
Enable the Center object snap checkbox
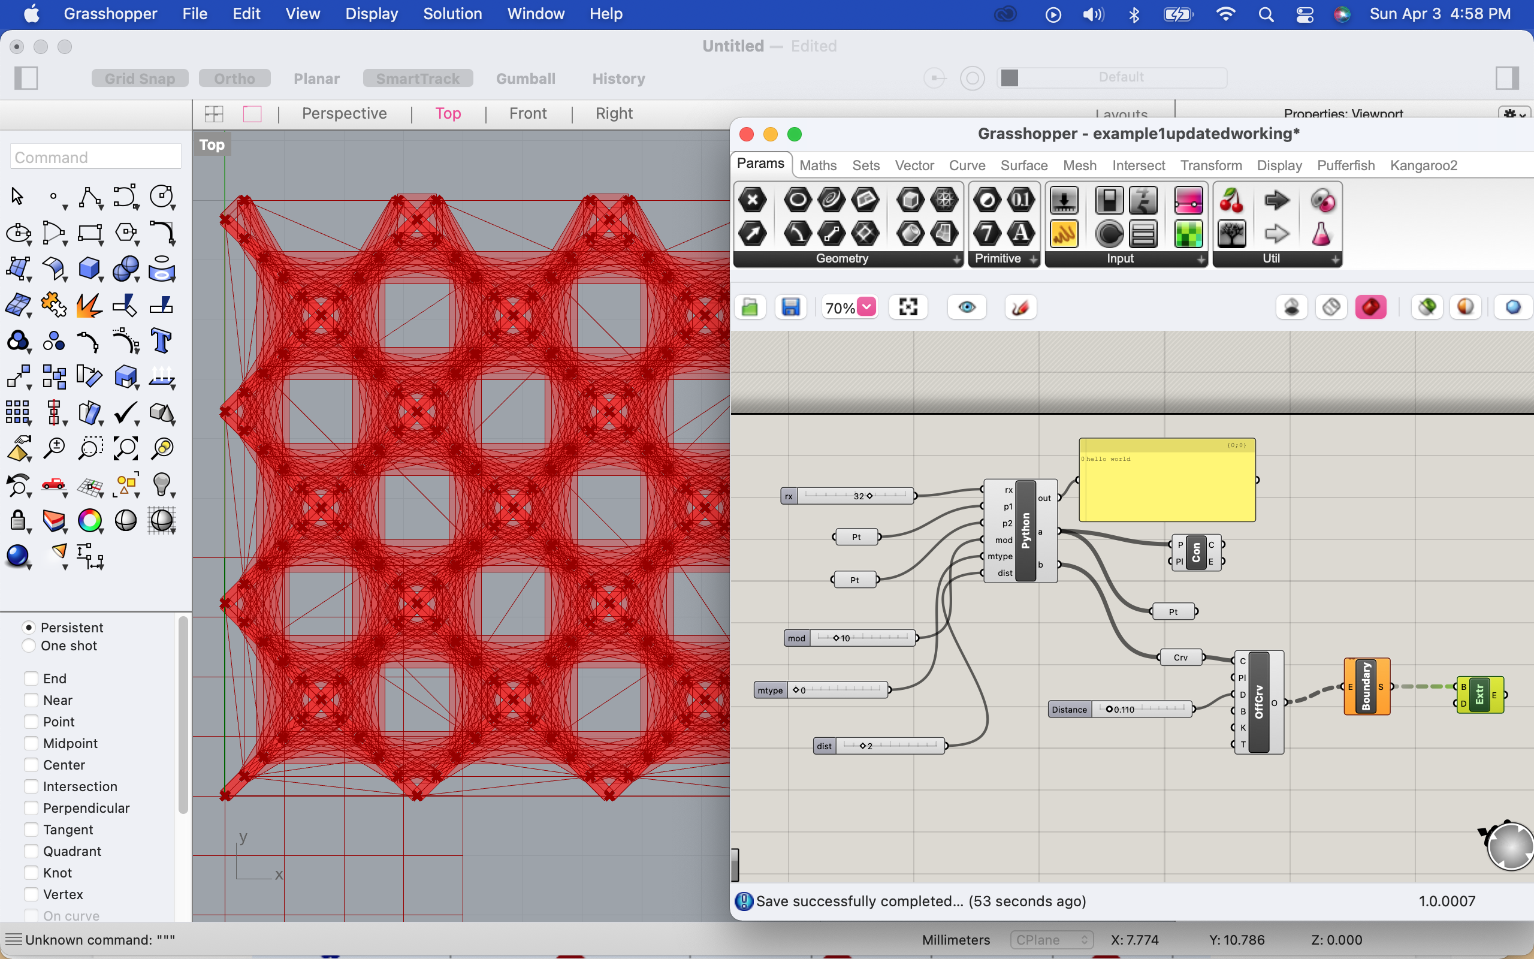[x=31, y=765]
